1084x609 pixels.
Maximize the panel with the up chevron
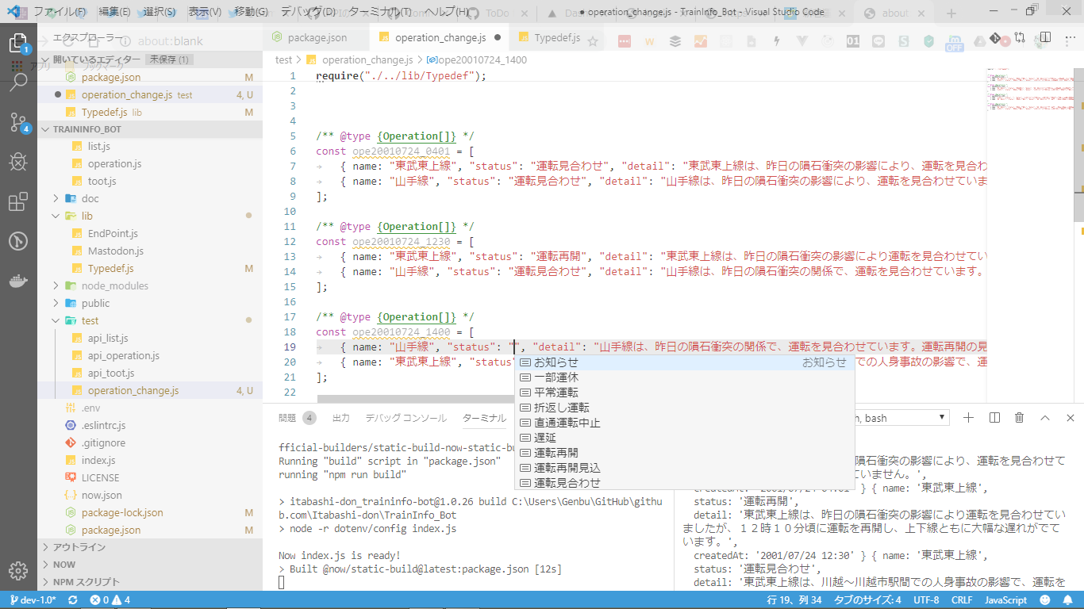pos(1045,418)
